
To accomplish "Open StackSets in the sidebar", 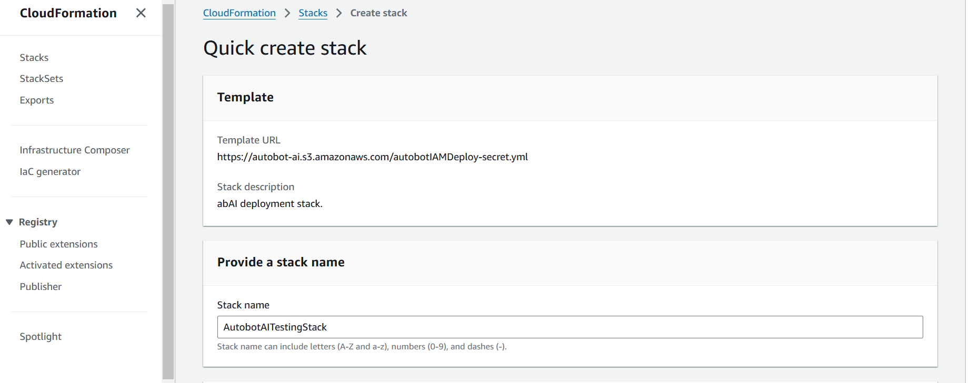I will tap(42, 79).
